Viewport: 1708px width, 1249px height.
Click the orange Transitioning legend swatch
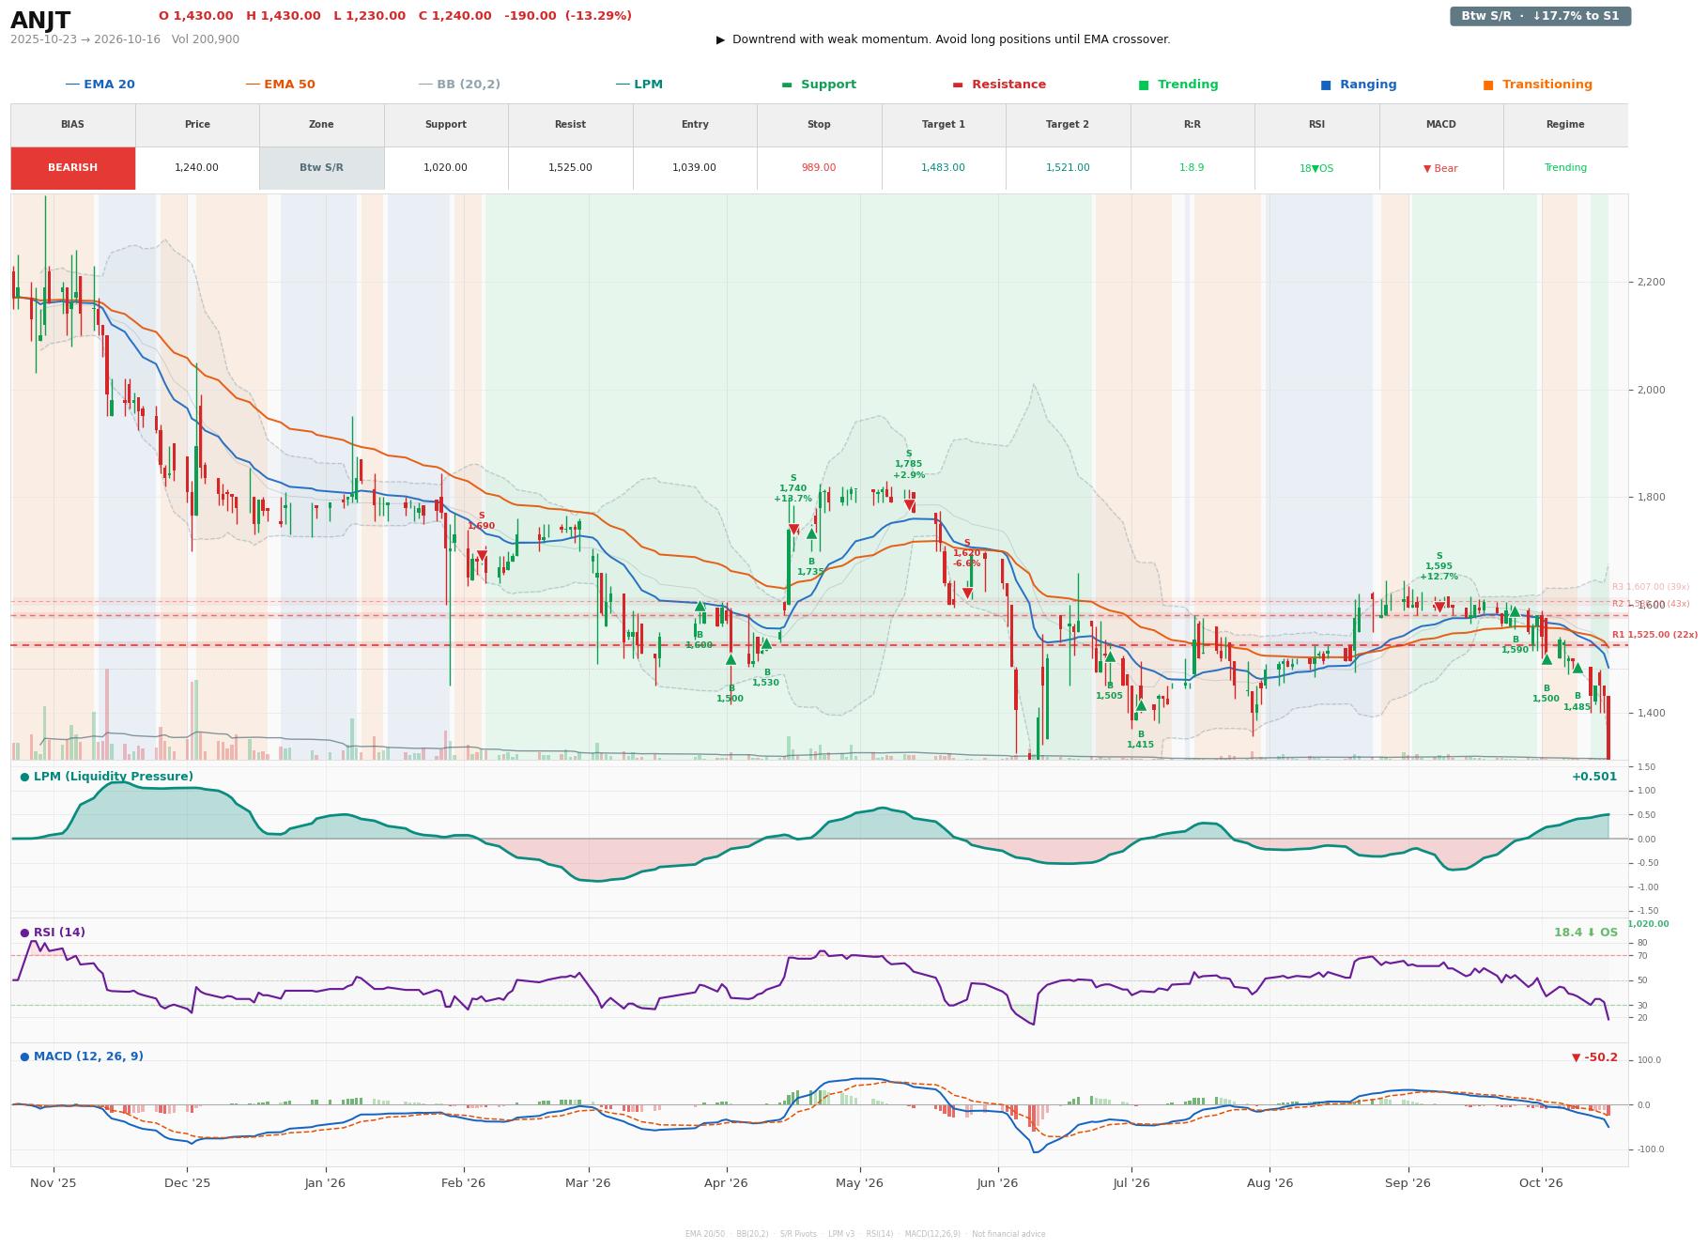click(x=1488, y=85)
